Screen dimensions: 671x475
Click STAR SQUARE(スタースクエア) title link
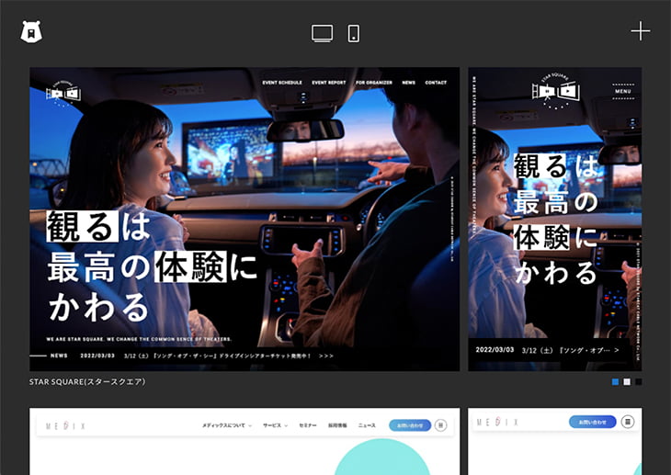point(87,381)
